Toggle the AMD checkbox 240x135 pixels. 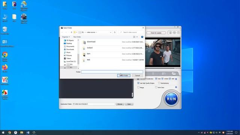pos(170,79)
